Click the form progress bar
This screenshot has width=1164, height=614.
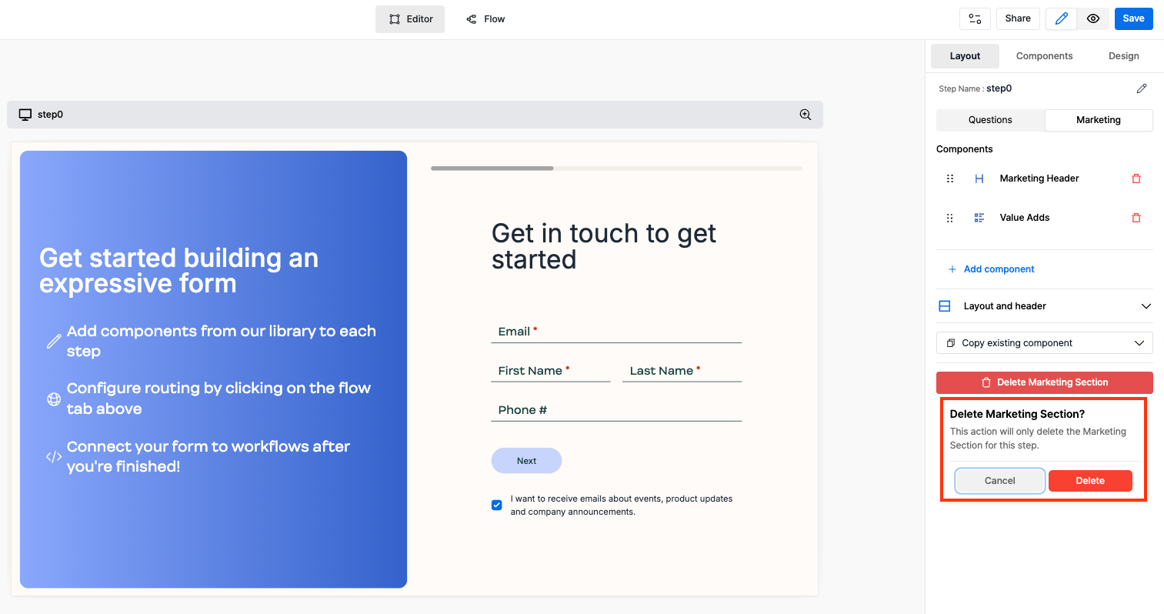616,168
